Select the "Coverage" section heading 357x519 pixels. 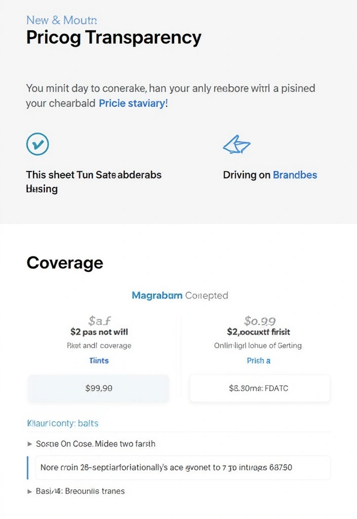click(65, 263)
